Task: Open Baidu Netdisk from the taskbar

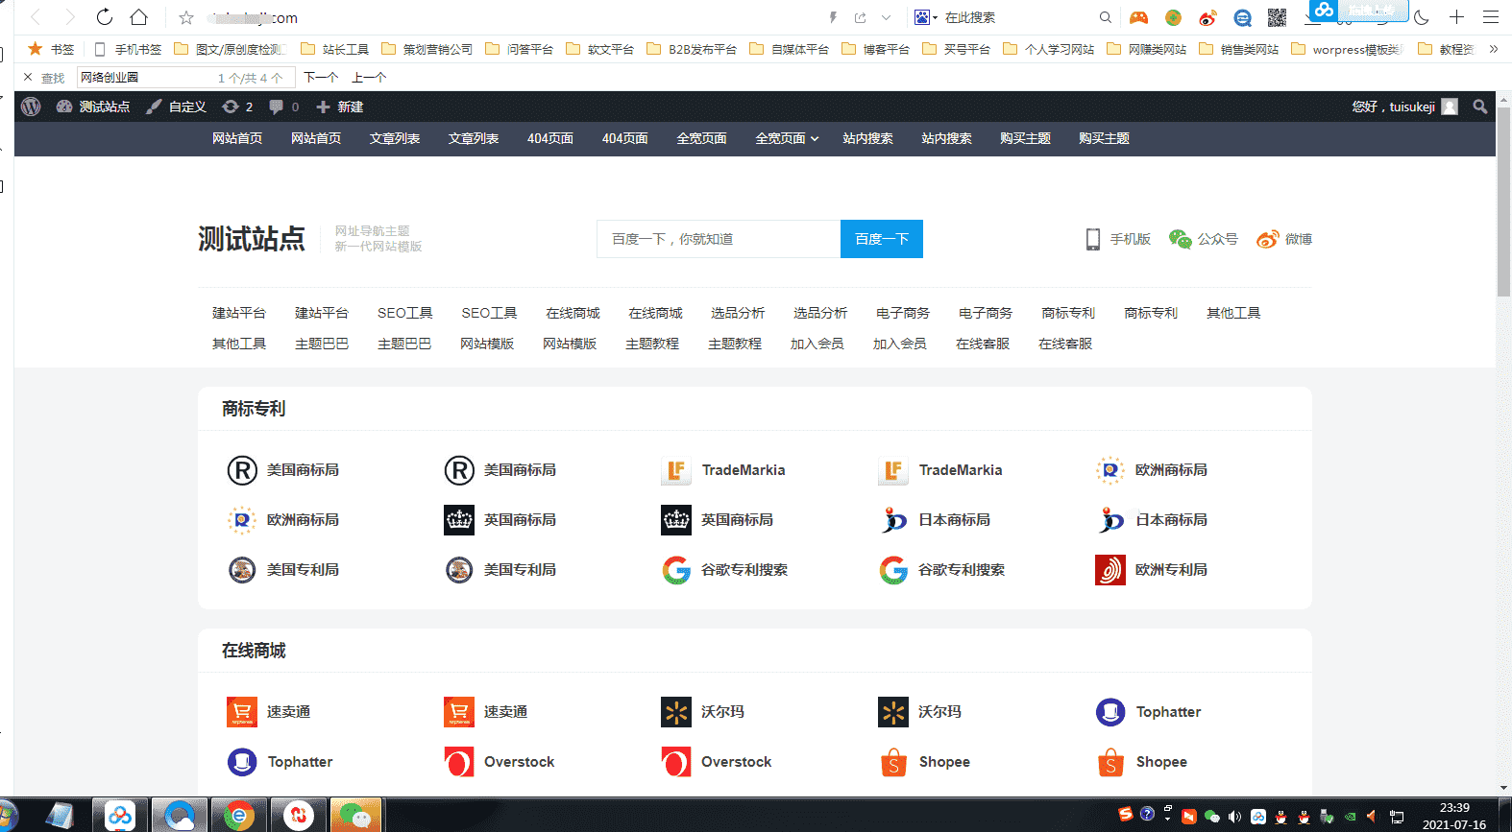Action: 120,816
